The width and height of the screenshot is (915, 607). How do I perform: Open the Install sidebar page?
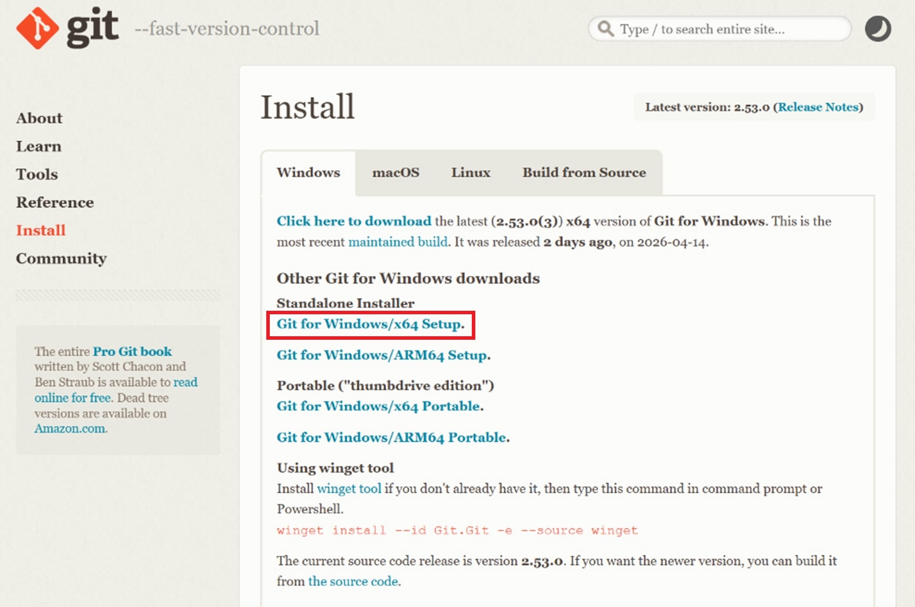(41, 230)
